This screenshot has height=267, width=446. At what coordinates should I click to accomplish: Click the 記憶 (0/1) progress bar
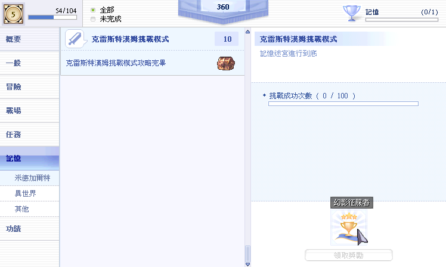tap(402, 20)
